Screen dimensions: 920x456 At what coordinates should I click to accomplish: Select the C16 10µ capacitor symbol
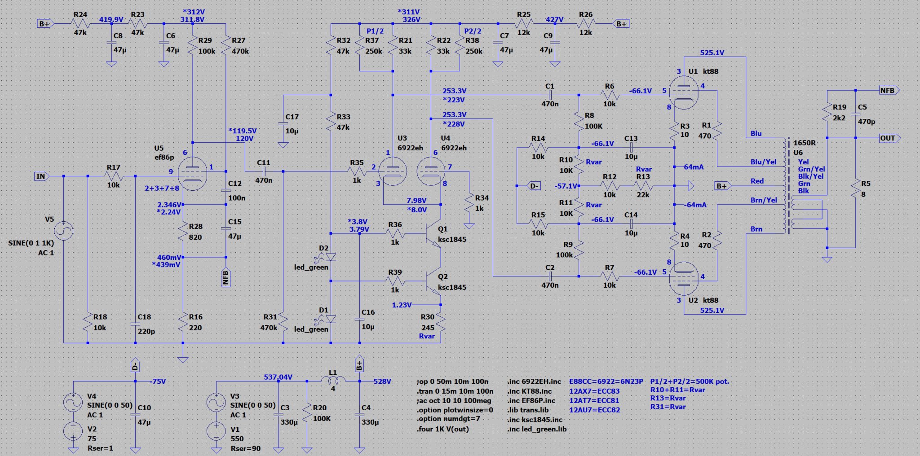pos(359,319)
